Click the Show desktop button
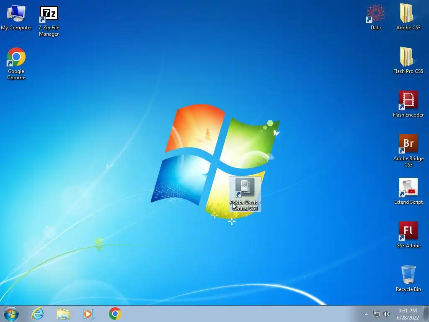This screenshot has height=322, width=429. point(426,314)
